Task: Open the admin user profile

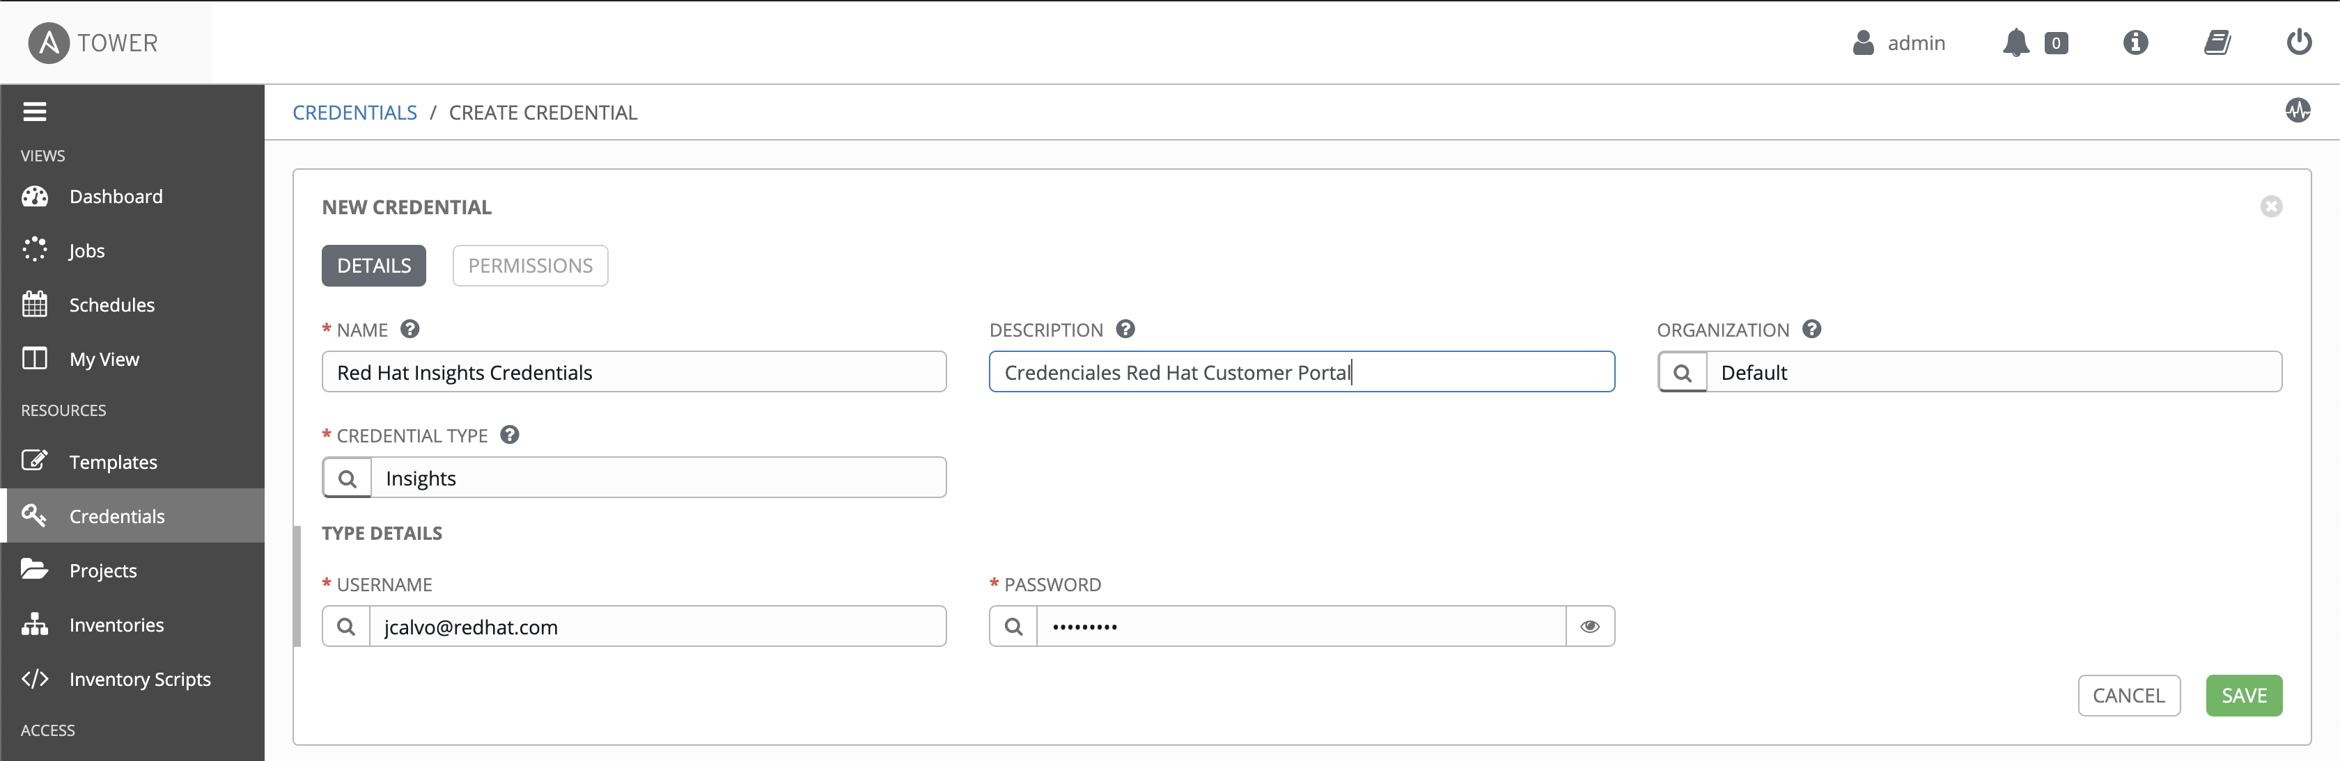Action: (1898, 42)
